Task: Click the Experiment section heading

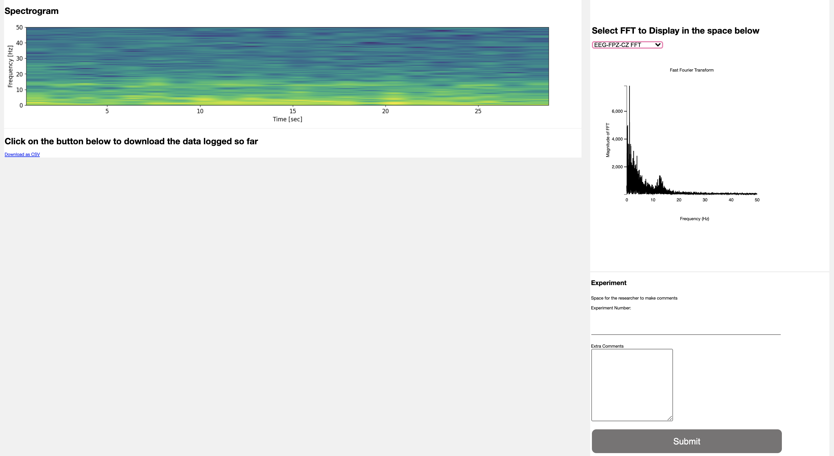Action: pyautogui.click(x=608, y=283)
